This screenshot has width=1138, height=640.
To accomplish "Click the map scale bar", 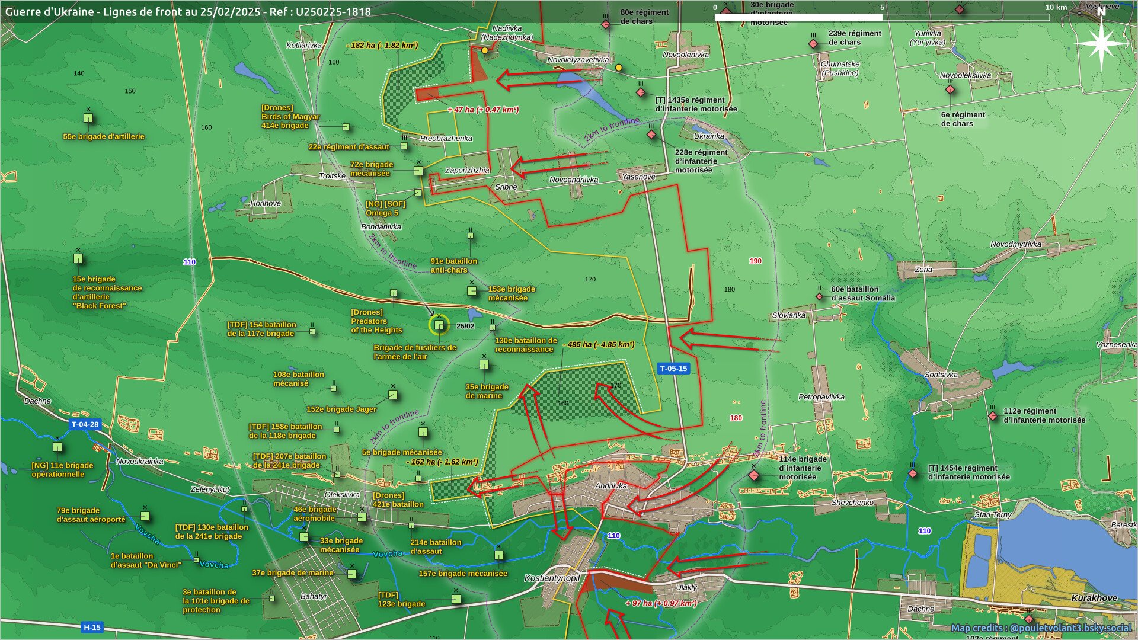I will coord(882,17).
